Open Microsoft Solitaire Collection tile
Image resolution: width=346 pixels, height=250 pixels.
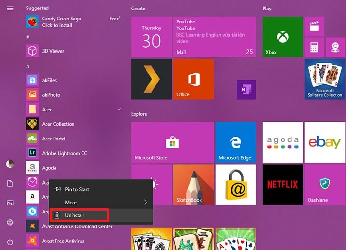tap(325, 79)
